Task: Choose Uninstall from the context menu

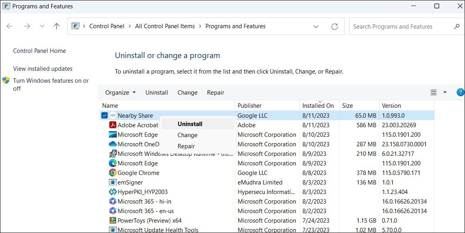Action: tap(190, 124)
